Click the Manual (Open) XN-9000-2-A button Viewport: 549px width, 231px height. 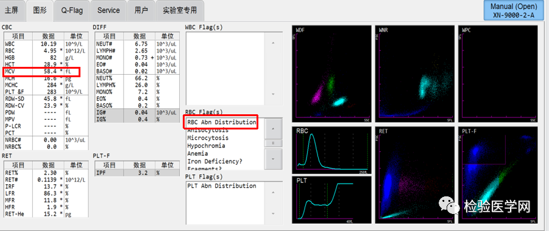[x=513, y=11]
